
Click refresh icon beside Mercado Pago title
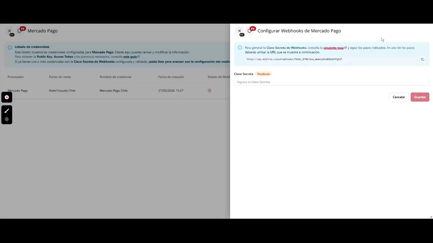pos(19,31)
